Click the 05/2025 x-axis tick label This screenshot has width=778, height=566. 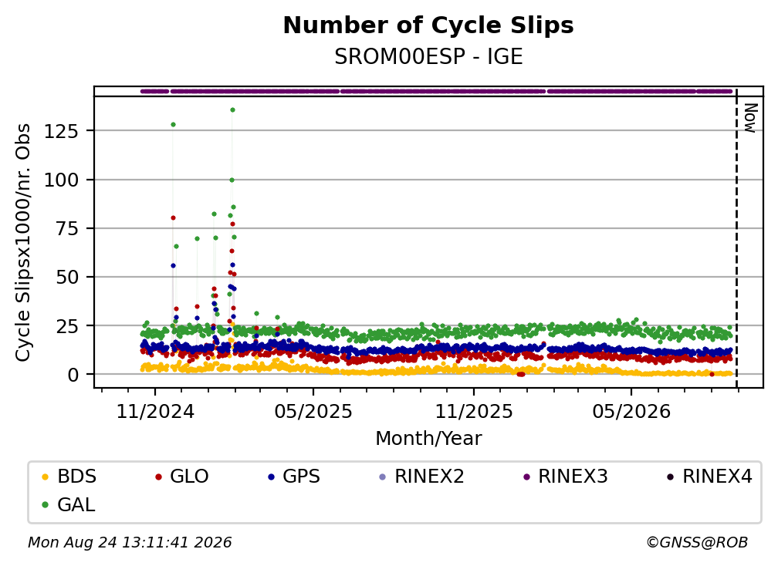[x=313, y=411]
